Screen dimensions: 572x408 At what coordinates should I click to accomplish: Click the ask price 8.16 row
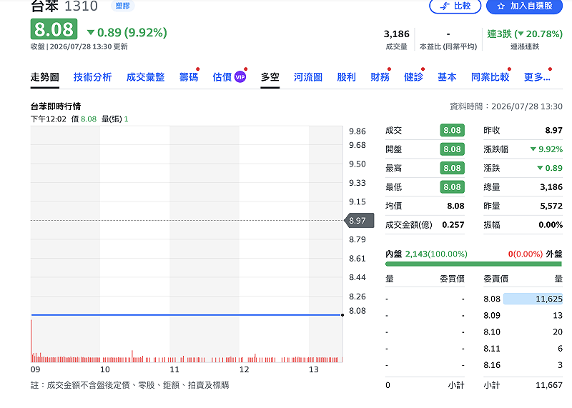coord(523,365)
